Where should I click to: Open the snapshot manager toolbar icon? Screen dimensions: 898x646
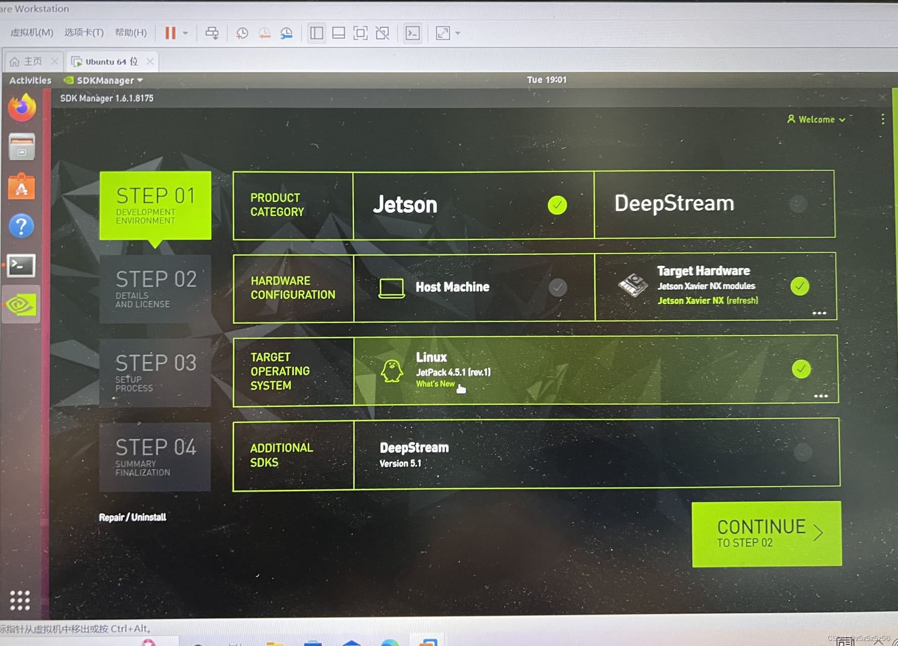click(x=287, y=33)
